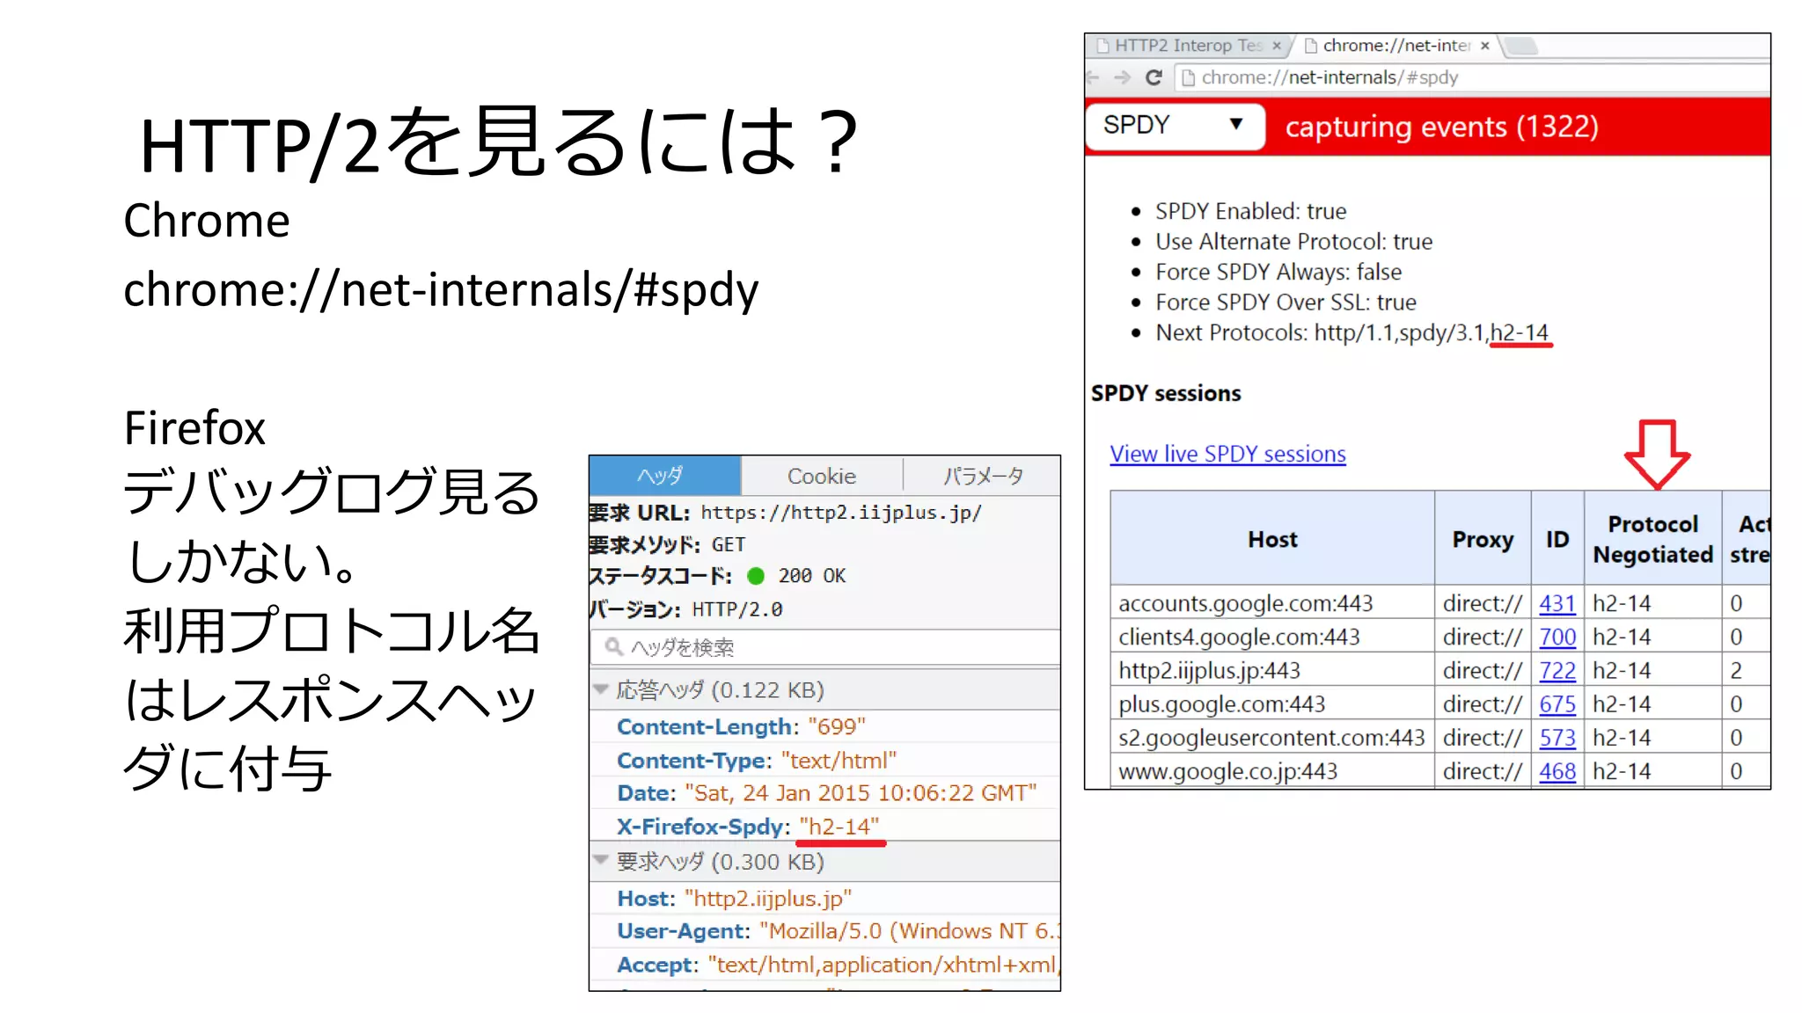Click the ヘッダを検索 search field
The width and height of the screenshot is (1802, 1013).
(825, 647)
